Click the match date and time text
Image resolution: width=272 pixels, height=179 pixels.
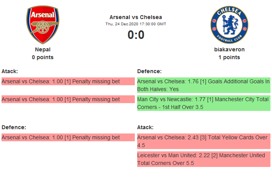pyautogui.click(x=136, y=24)
